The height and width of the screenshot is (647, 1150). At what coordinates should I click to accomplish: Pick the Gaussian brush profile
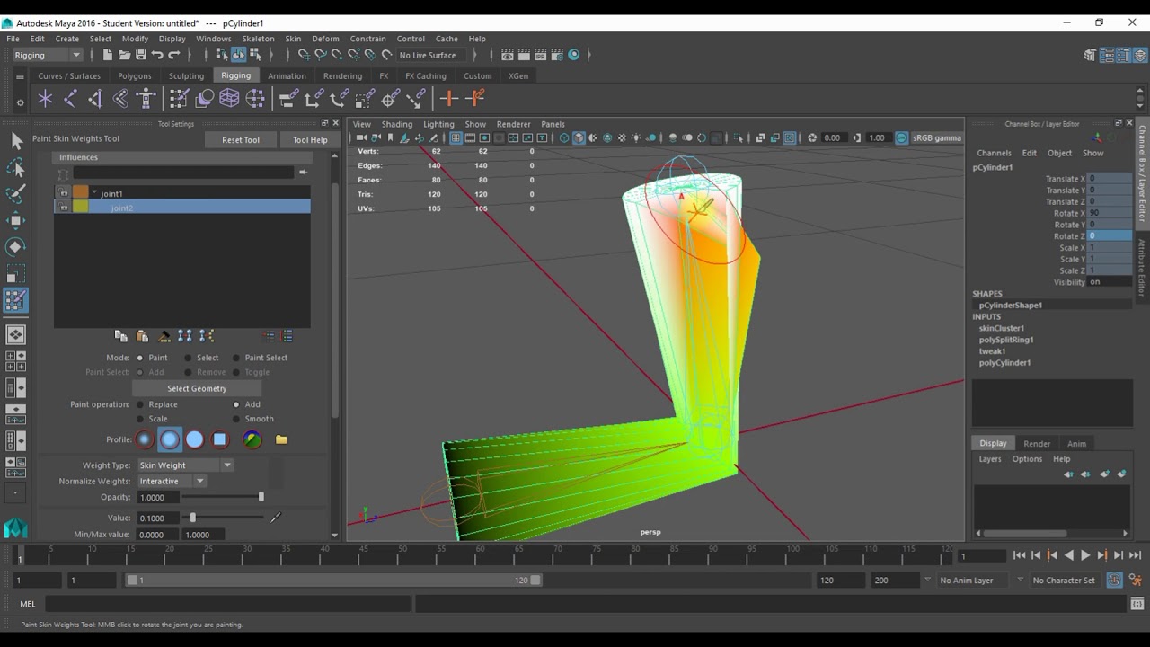pyautogui.click(x=144, y=439)
